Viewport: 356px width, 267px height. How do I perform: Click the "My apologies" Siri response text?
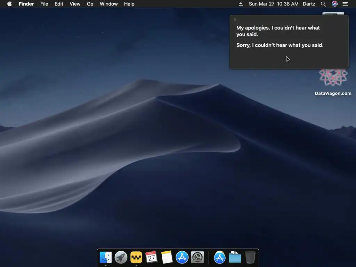tap(278, 31)
